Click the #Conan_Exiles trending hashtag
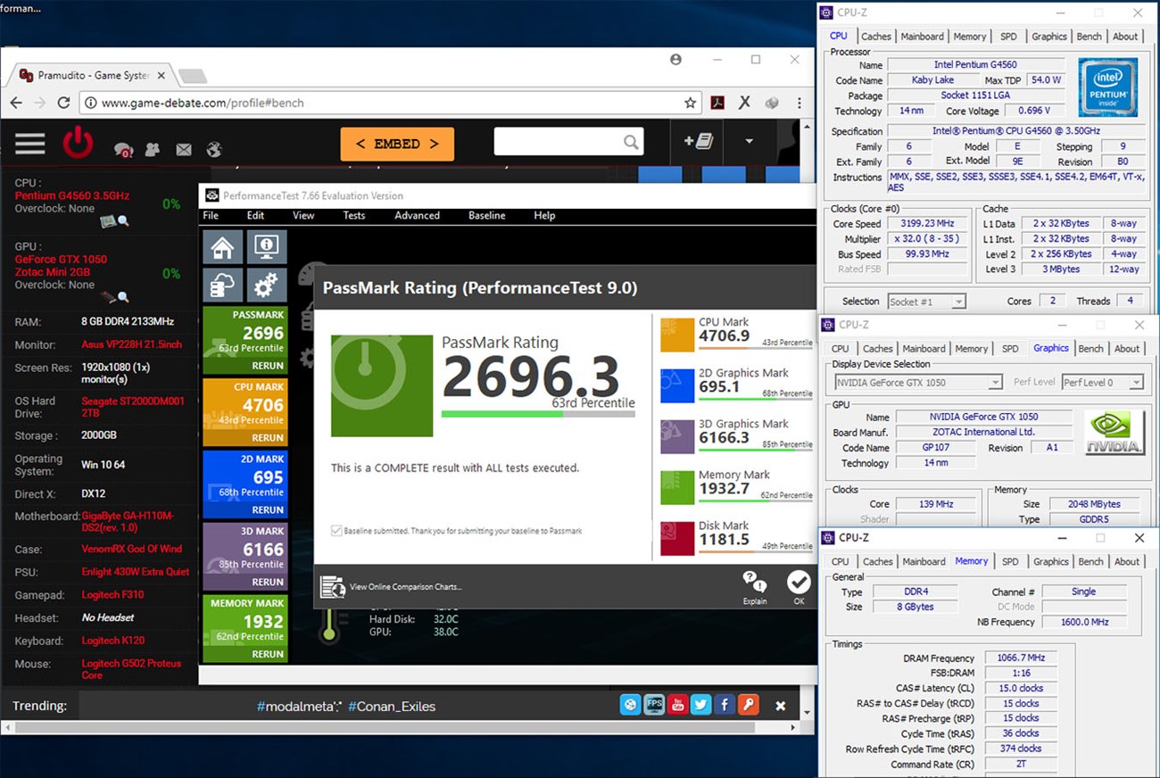Screen dimensions: 1160x778 click(391, 706)
